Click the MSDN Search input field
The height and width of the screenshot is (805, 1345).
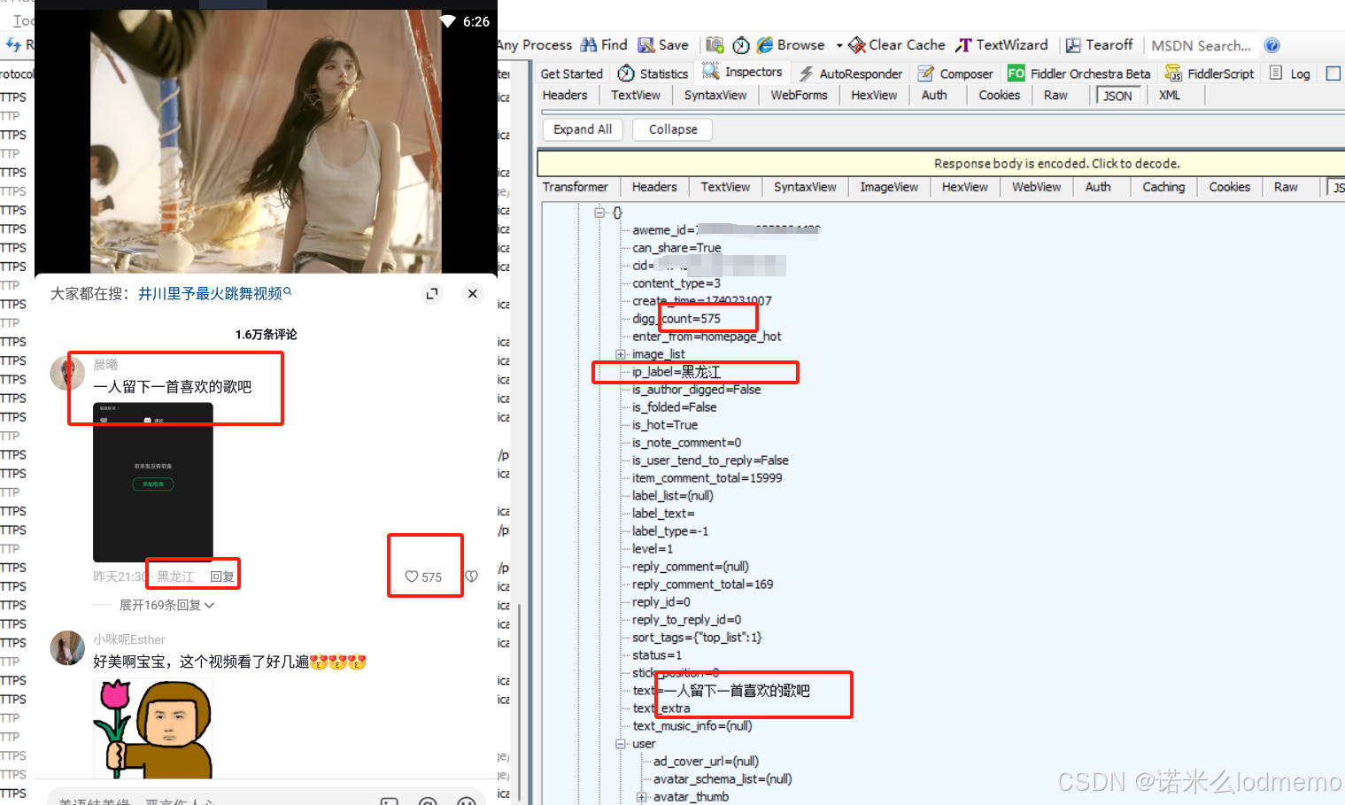click(1202, 45)
